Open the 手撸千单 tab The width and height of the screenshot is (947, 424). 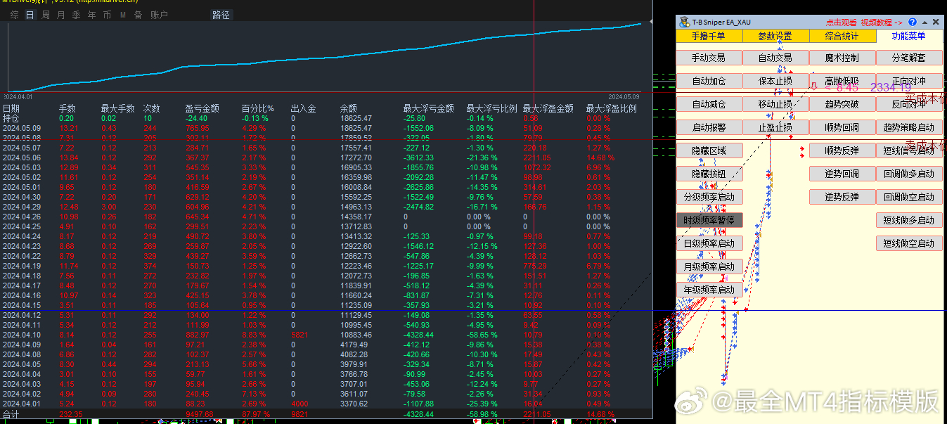coord(708,36)
